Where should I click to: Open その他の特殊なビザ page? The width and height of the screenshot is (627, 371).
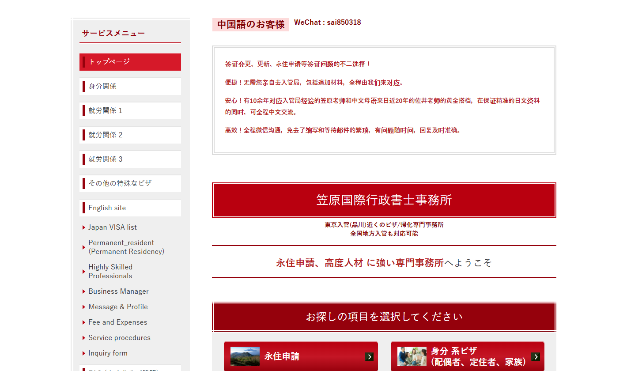coord(130,183)
